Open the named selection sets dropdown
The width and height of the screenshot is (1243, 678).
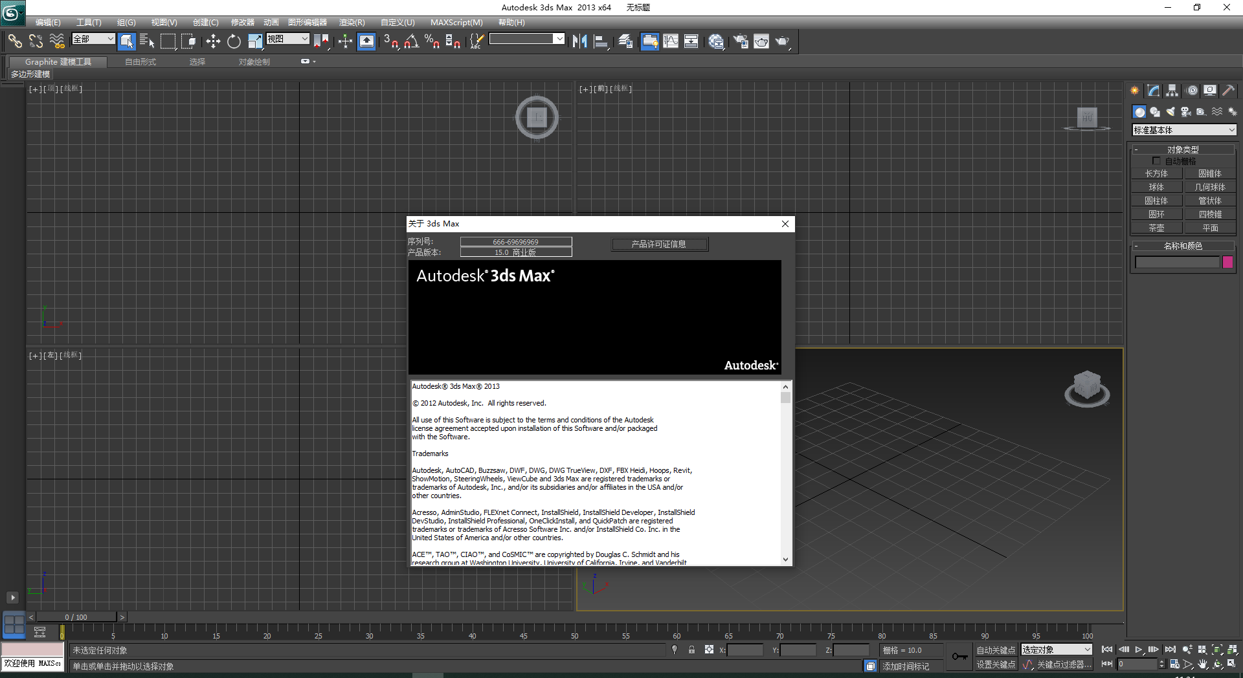click(x=527, y=39)
